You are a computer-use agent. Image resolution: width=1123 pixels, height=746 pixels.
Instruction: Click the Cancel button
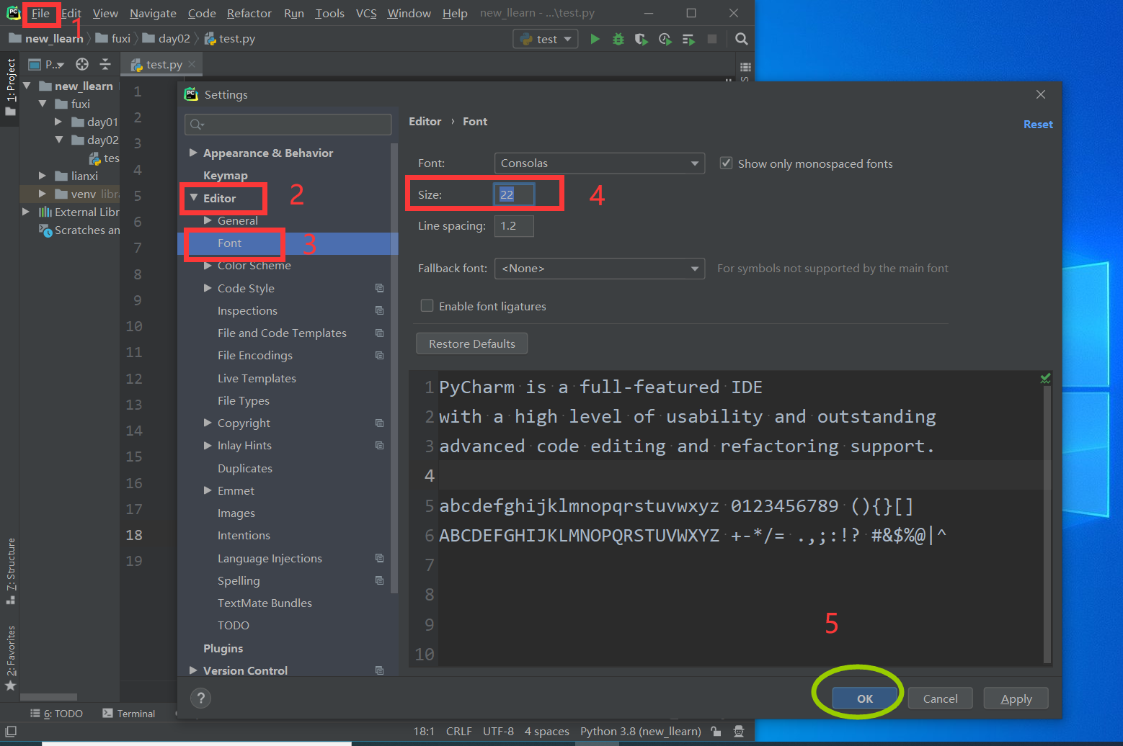pyautogui.click(x=941, y=698)
